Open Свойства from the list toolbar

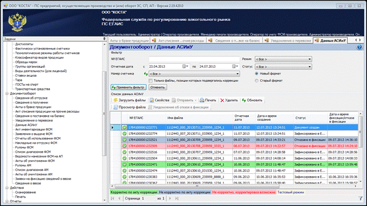pos(159,100)
